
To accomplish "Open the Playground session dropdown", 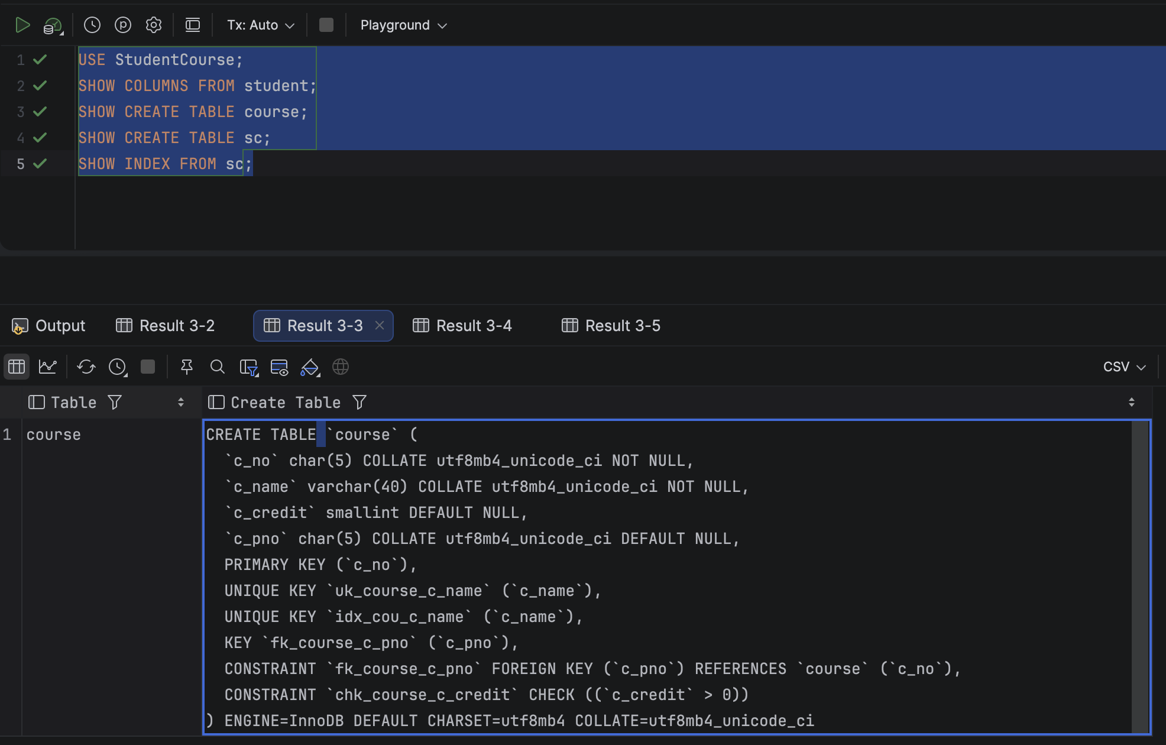I will (403, 25).
